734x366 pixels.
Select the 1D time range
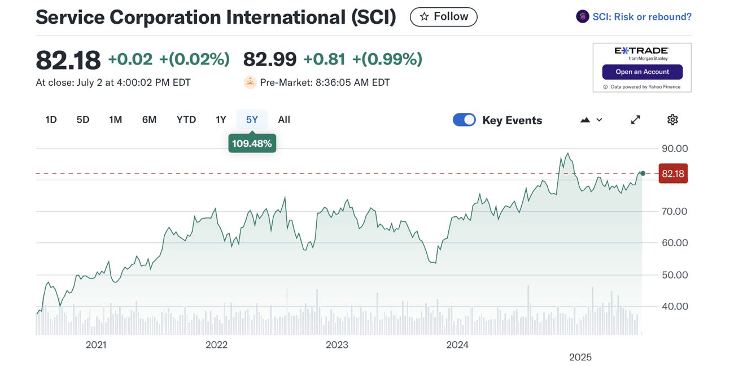(x=51, y=120)
